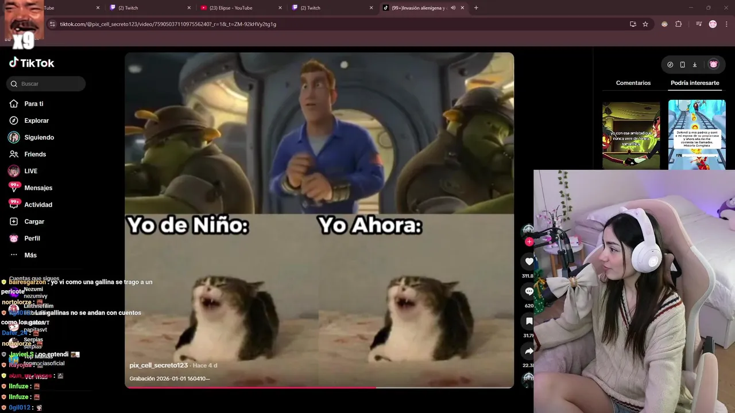
Task: Open the Chrome profile avatar
Action: coord(713,24)
